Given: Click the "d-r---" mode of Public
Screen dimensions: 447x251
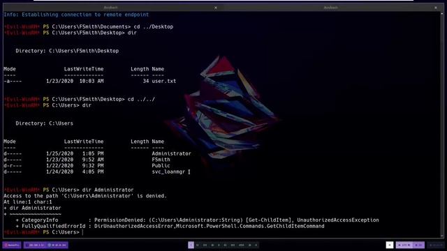Looking at the screenshot, I should (x=13, y=166).
